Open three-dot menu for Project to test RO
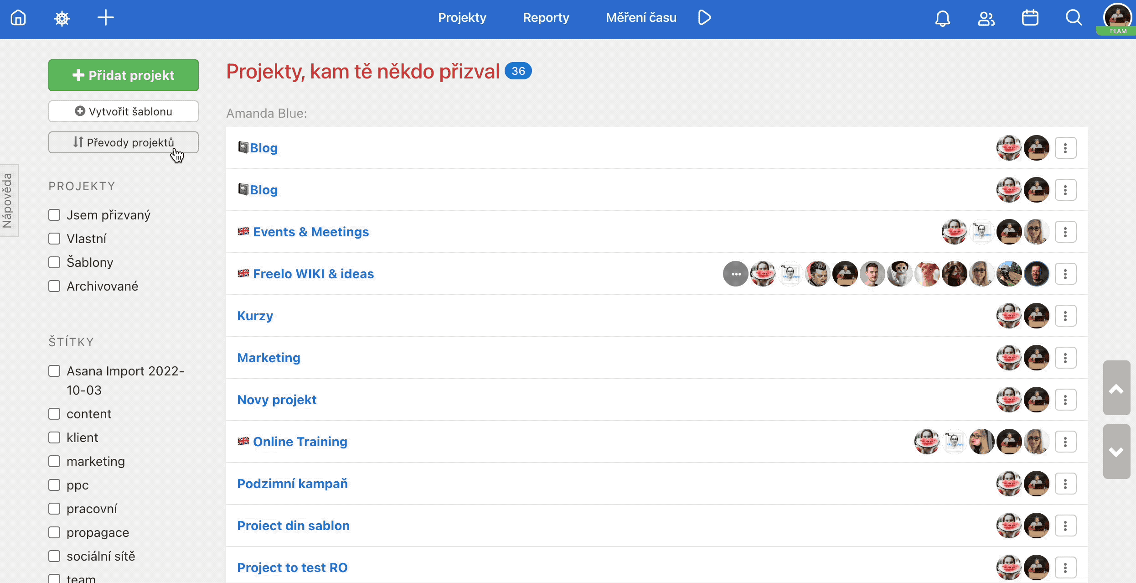Image resolution: width=1136 pixels, height=583 pixels. click(x=1065, y=567)
